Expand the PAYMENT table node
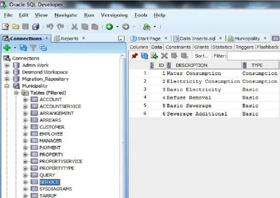Screen dimensions: 280x198 tap(25, 148)
